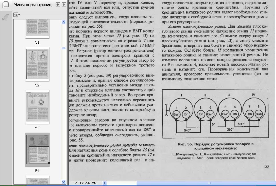Select the page 51 thumbnail
This screenshot has width=276, height=186.
(x=37, y=29)
